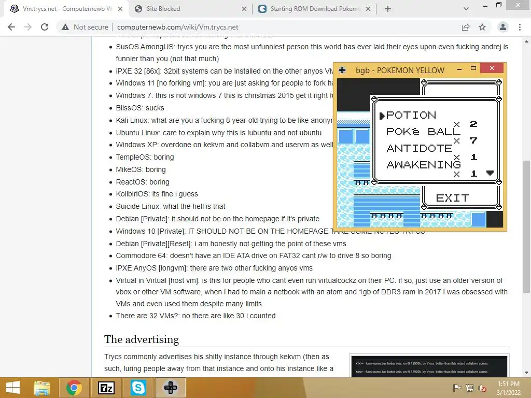Click the Debian [Private][Reset] list item
Viewport: 531px width, 398px height.
[231, 244]
